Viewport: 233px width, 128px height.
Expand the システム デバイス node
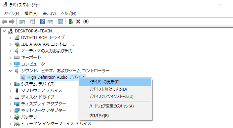[x=10, y=84]
